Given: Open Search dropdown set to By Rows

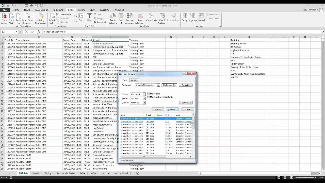Looking at the screenshot, I should tap(144, 98).
